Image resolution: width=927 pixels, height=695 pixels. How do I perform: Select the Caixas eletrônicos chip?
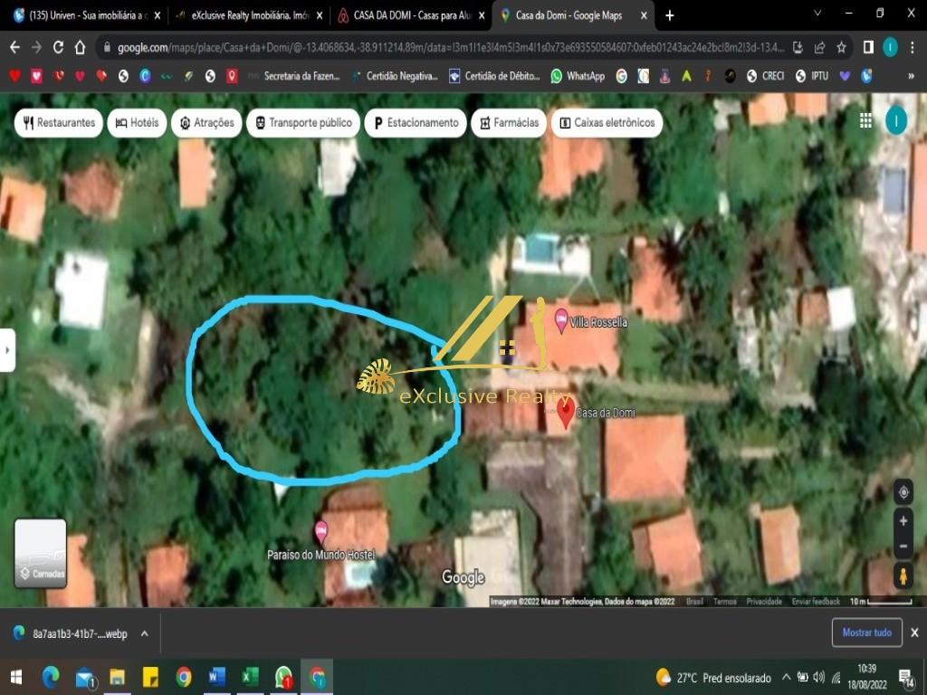pyautogui.click(x=607, y=123)
